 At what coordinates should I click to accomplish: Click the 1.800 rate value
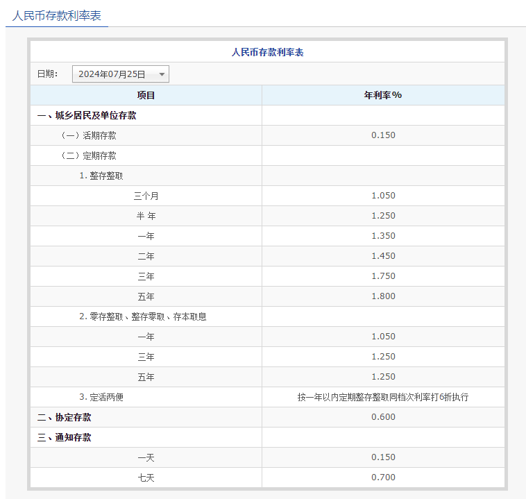383,296
